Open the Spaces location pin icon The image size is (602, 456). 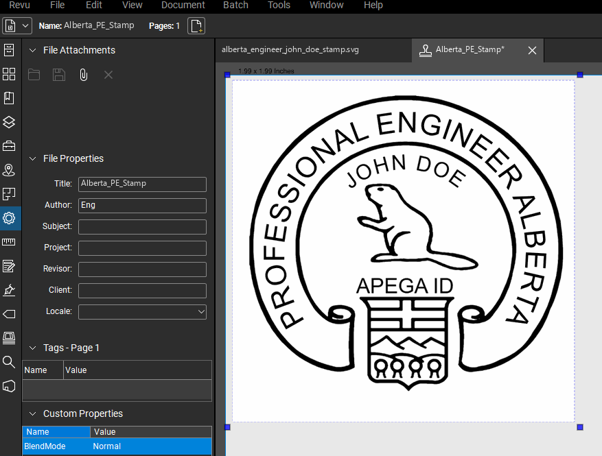(9, 170)
